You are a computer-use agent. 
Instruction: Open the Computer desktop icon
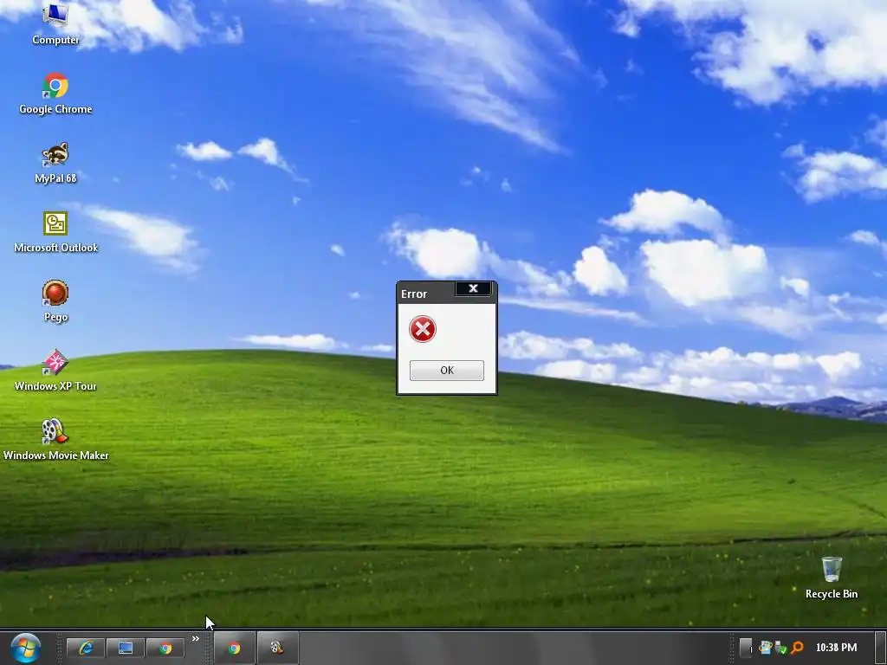55,23
